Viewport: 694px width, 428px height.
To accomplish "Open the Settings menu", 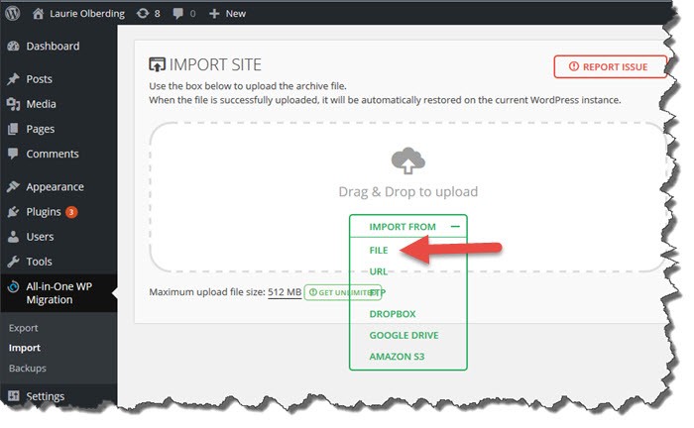I will click(x=46, y=396).
